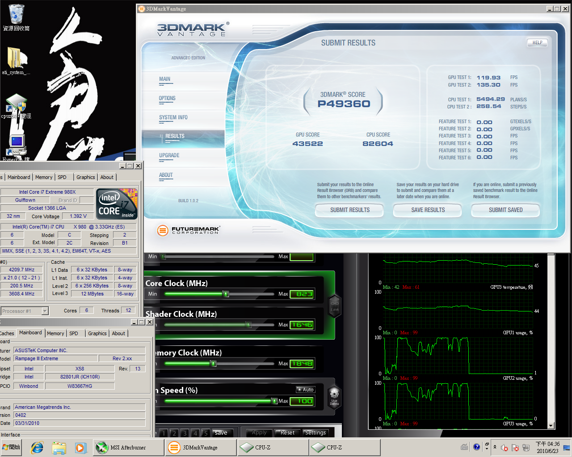Launch the HyperPI desktop shortcut
Image resolution: width=572 pixels, height=457 pixels.
tap(16, 148)
